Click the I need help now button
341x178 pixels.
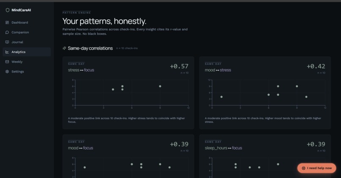click(x=316, y=168)
